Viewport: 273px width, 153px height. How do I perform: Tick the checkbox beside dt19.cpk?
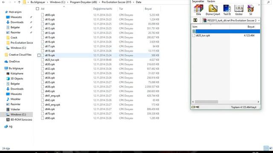(39, 55)
